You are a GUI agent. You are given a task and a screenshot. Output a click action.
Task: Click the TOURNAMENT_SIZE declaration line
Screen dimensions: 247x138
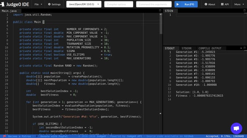pos(64,44)
